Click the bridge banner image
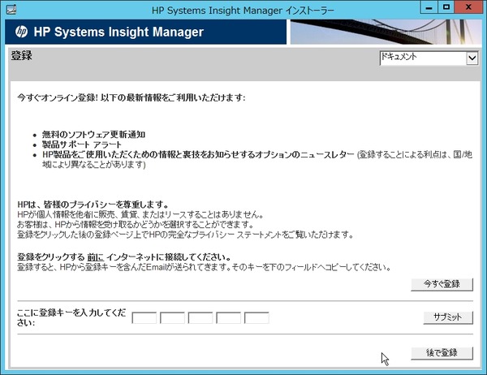Viewport: 487px width, 375px height. pyautogui.click(x=386, y=32)
